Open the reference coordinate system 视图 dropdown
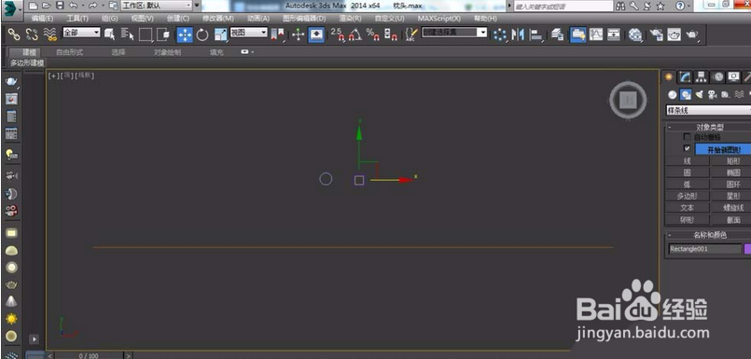 (248, 33)
